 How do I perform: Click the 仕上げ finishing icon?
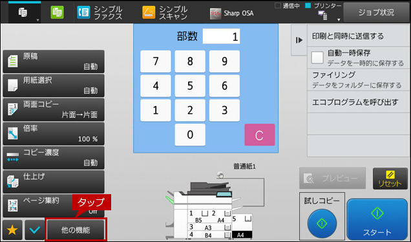point(12,182)
